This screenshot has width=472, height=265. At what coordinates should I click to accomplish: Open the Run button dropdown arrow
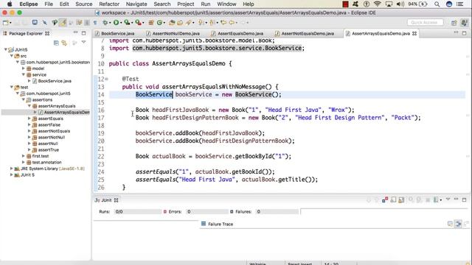coord(121,23)
